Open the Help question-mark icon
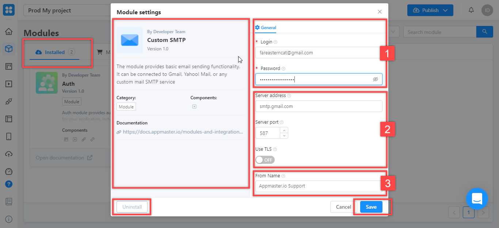Image resolution: width=499 pixels, height=228 pixels. point(8,184)
